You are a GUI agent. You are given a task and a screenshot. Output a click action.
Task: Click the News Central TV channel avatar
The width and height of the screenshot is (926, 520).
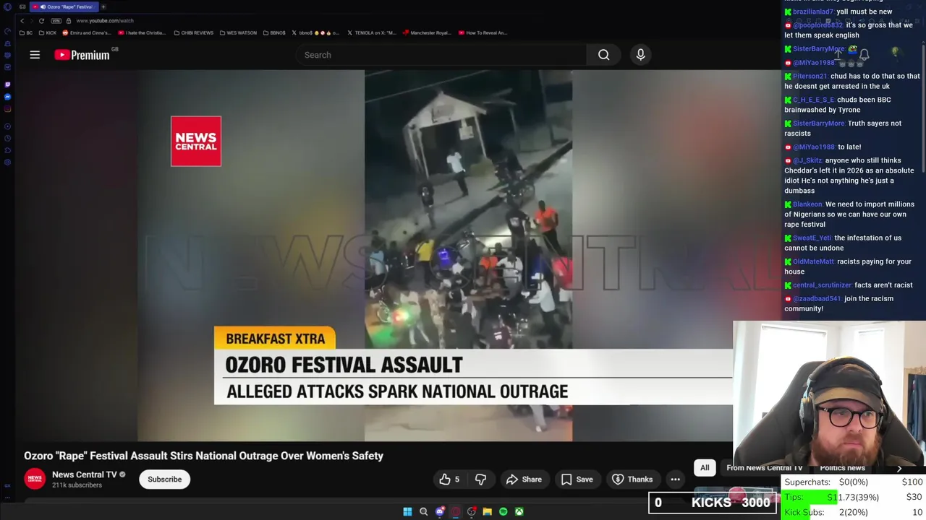[x=35, y=479]
